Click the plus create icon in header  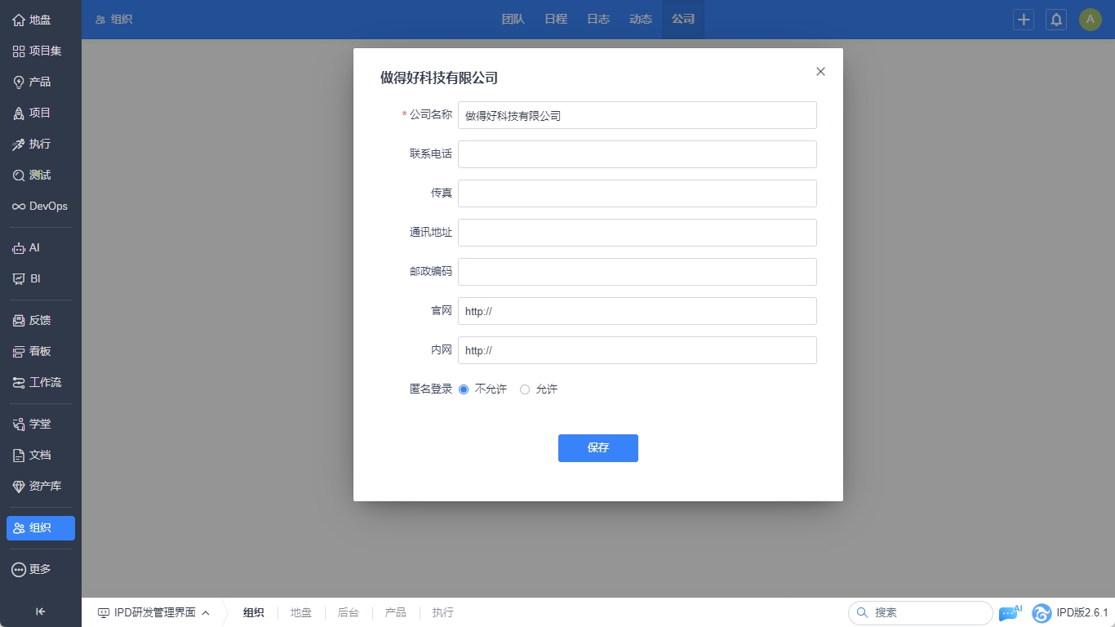click(x=1024, y=20)
